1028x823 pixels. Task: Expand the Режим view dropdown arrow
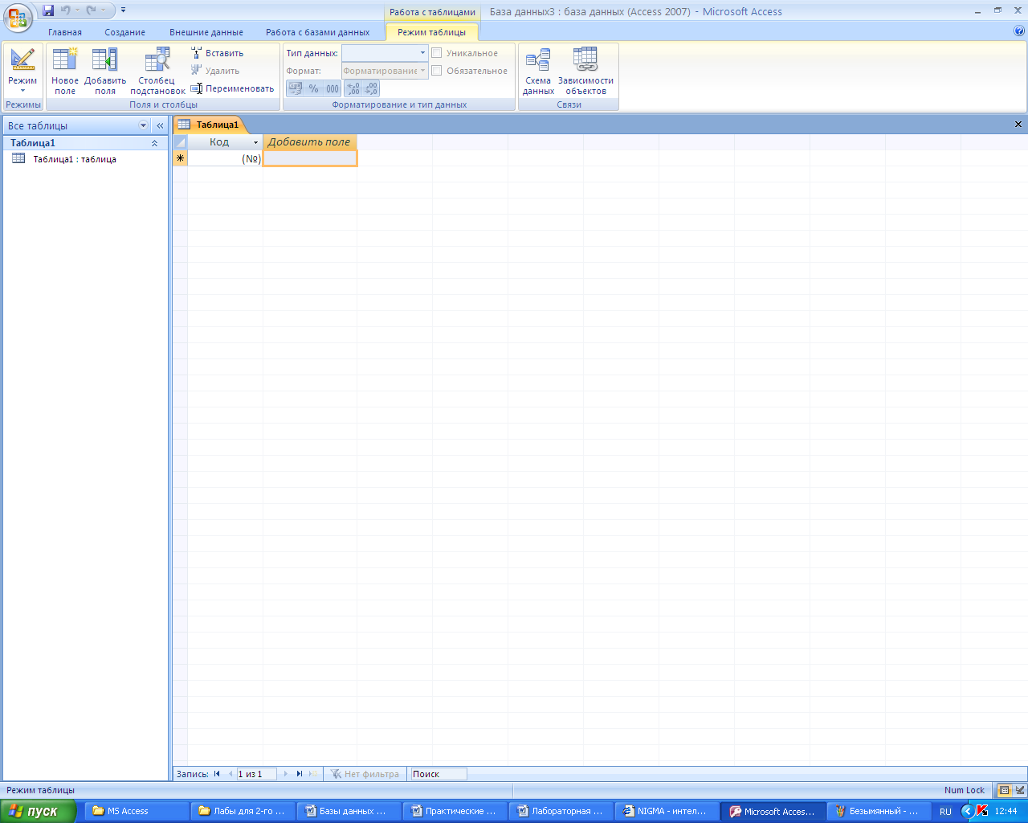pos(22,91)
